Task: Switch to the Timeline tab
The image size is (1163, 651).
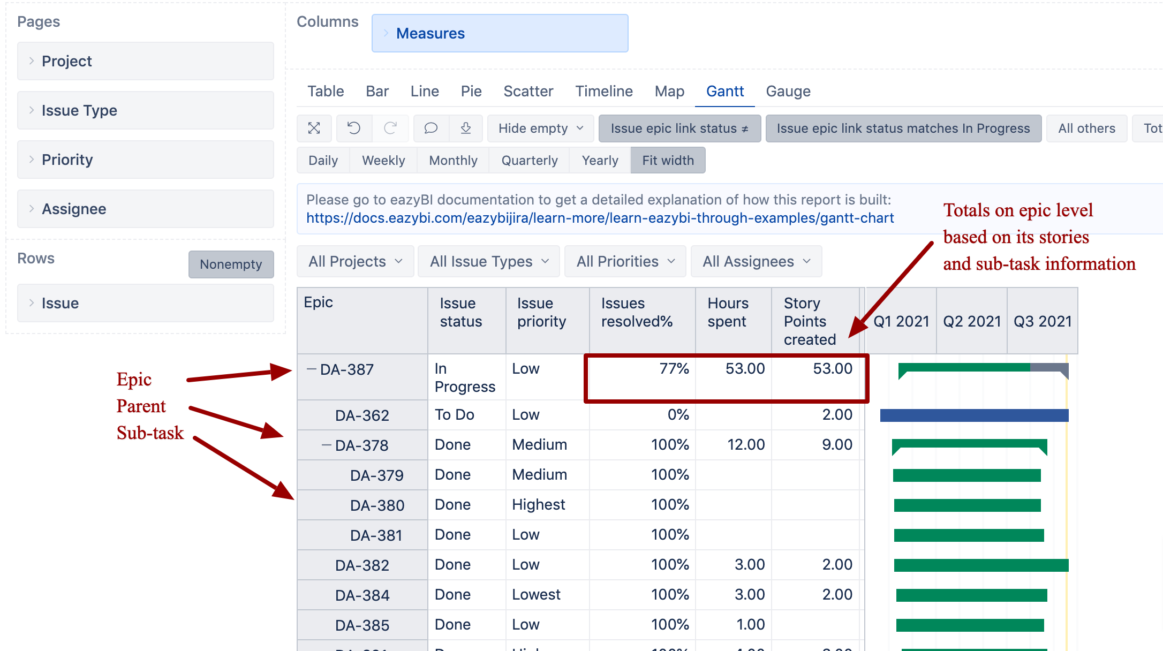Action: (x=604, y=91)
